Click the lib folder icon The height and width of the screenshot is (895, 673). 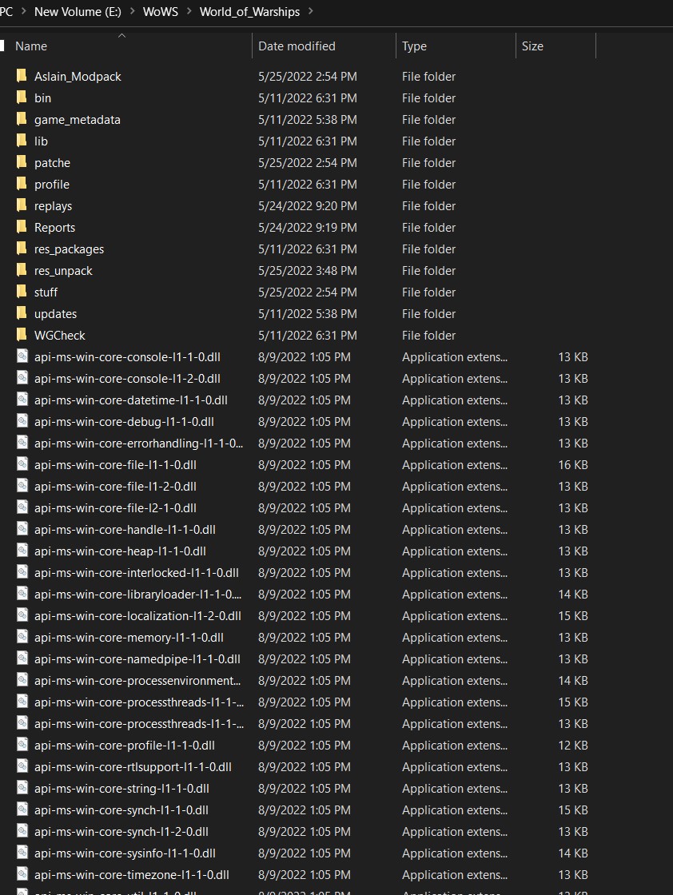tap(22, 141)
